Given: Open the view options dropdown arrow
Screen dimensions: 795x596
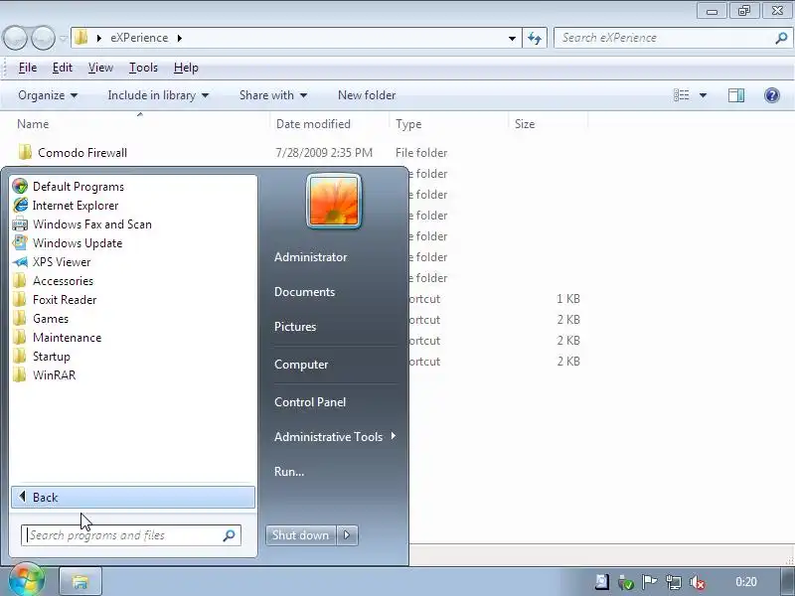Looking at the screenshot, I should 703,95.
